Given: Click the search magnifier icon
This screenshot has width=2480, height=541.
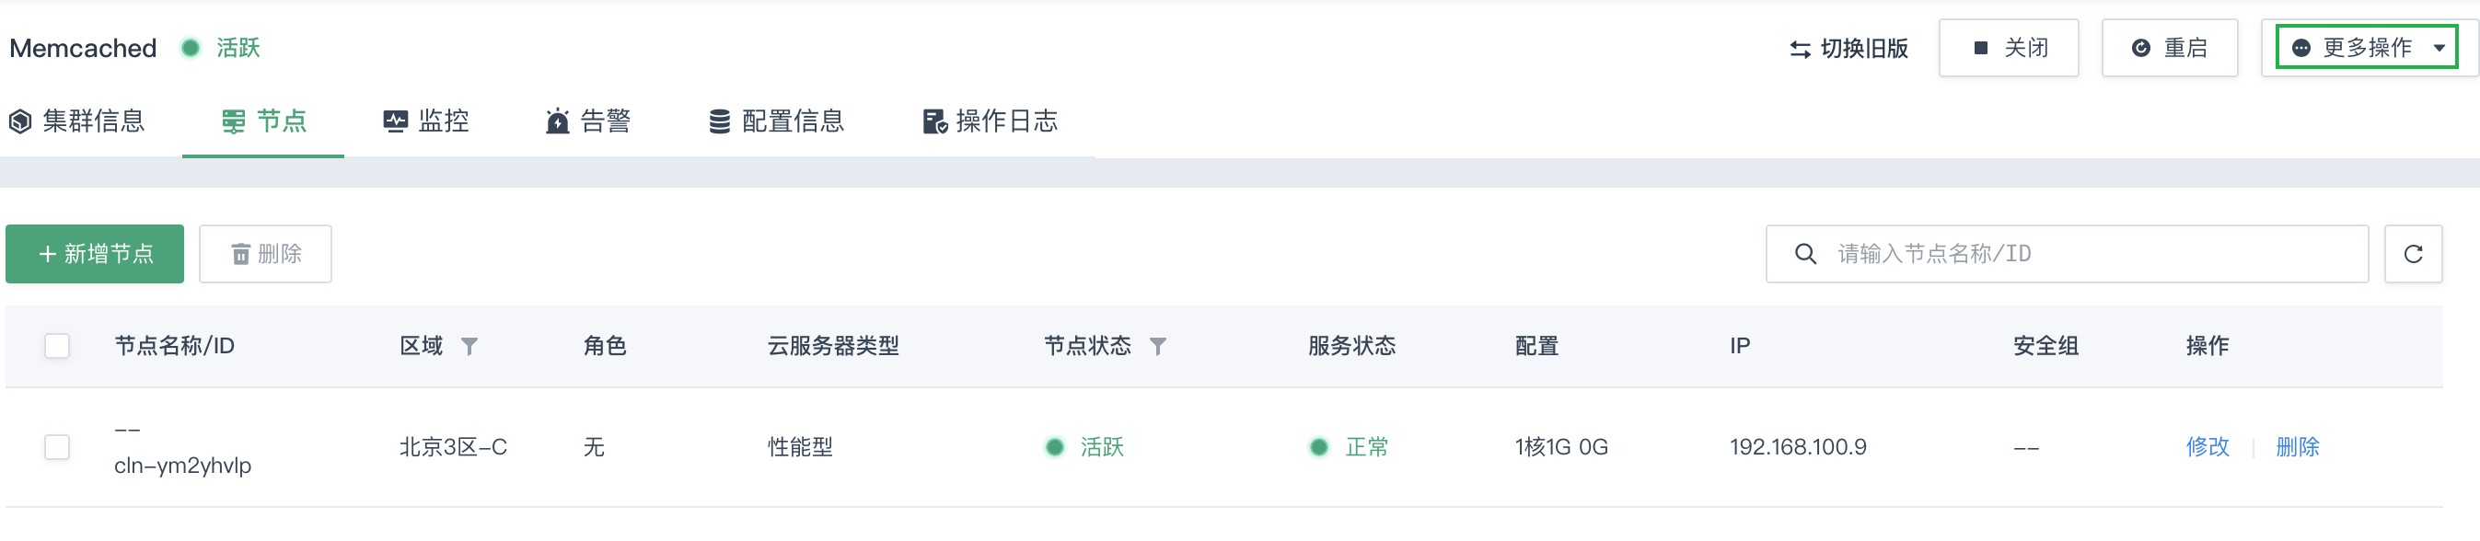Looking at the screenshot, I should tap(1805, 254).
